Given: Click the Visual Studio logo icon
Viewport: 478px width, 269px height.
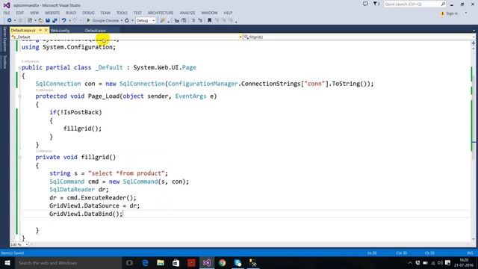Looking at the screenshot, I should [x=7, y=5].
